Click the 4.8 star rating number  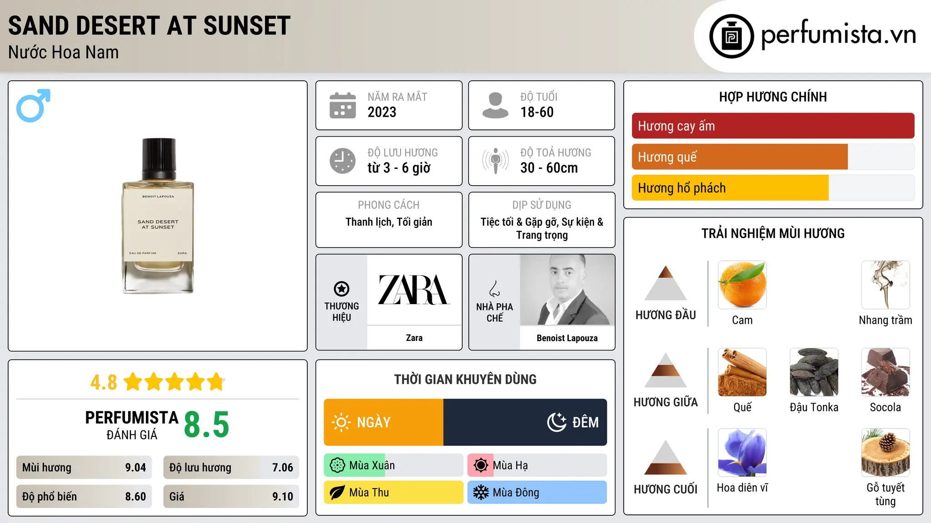pos(104,382)
